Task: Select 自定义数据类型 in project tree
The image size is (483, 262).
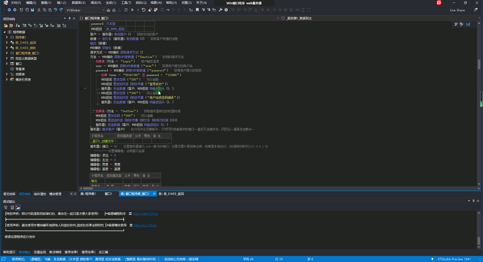Action: point(26,58)
